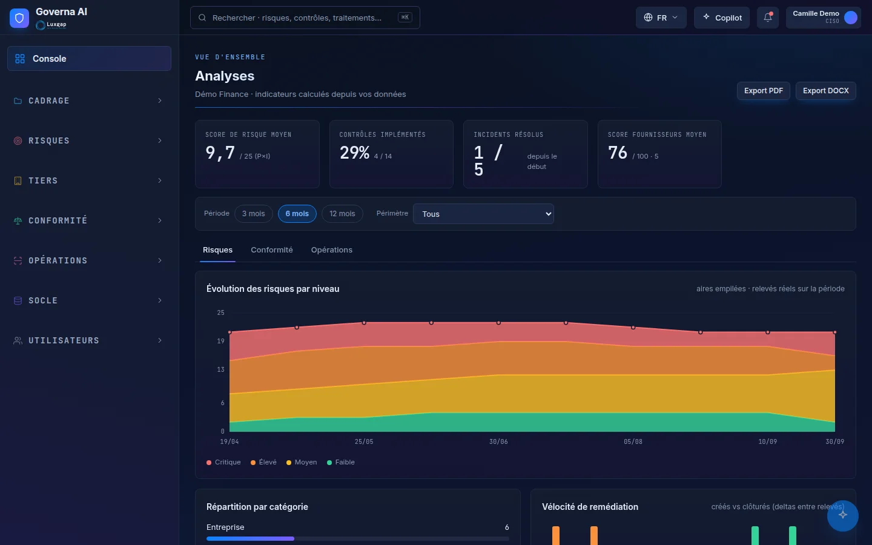Click the Risques target icon
The width and height of the screenshot is (872, 545).
18,140
